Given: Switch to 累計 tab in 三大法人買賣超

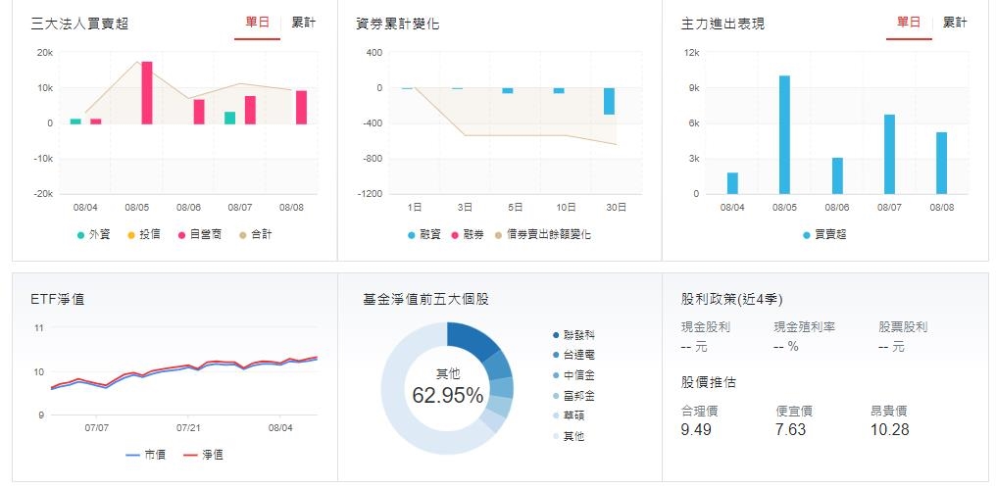Looking at the screenshot, I should tap(303, 23).
